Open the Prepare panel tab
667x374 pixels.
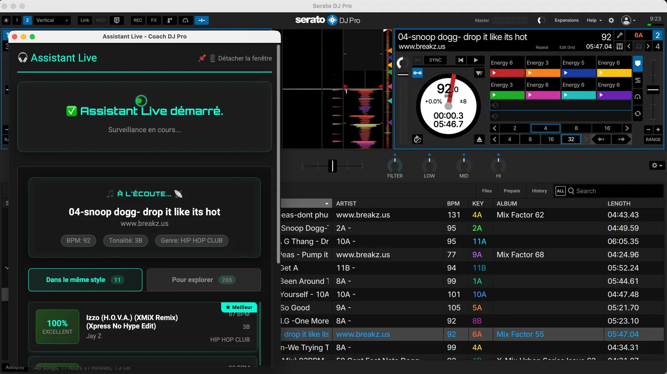coord(512,191)
